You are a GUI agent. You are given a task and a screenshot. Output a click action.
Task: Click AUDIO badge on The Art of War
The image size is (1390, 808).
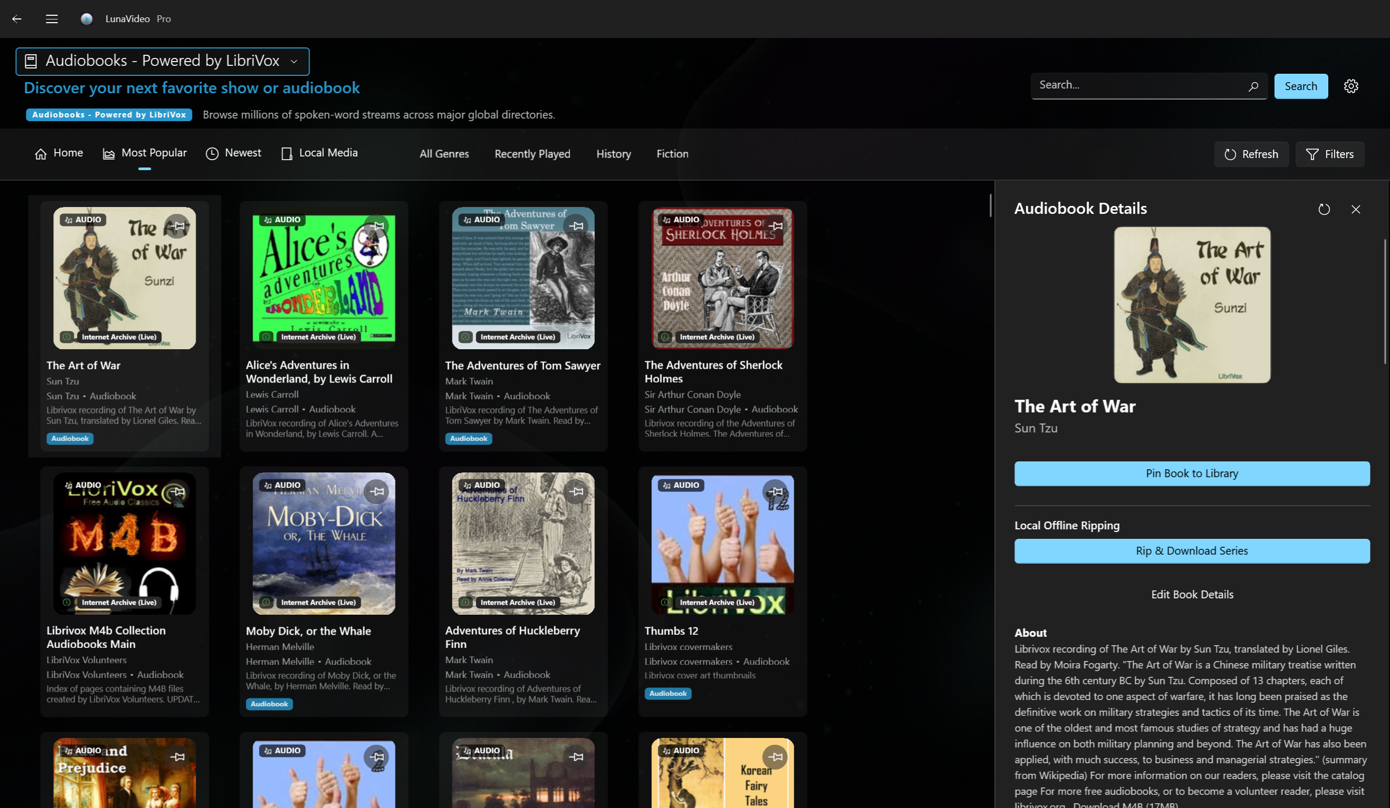pos(83,219)
